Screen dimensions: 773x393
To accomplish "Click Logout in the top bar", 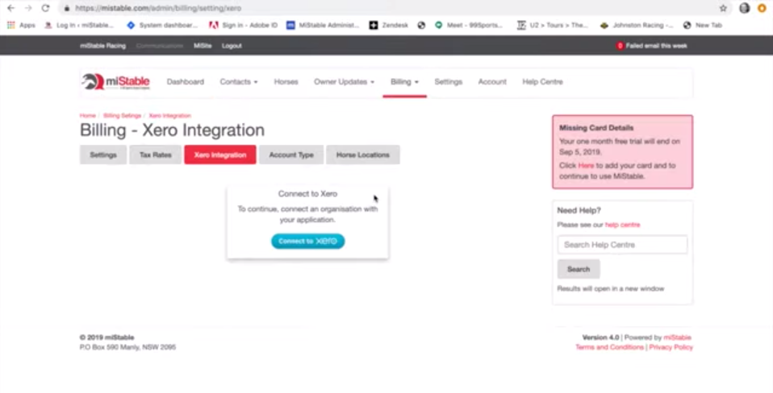I will tap(232, 46).
